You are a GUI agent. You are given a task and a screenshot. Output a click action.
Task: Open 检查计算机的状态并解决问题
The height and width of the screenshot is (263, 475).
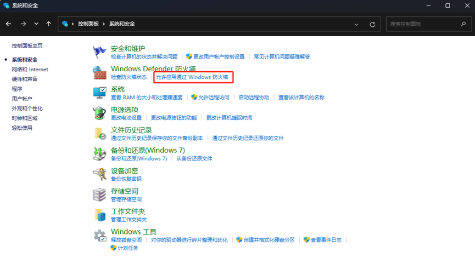pos(144,56)
